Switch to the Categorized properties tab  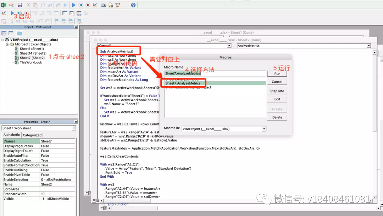pyautogui.click(x=32, y=135)
